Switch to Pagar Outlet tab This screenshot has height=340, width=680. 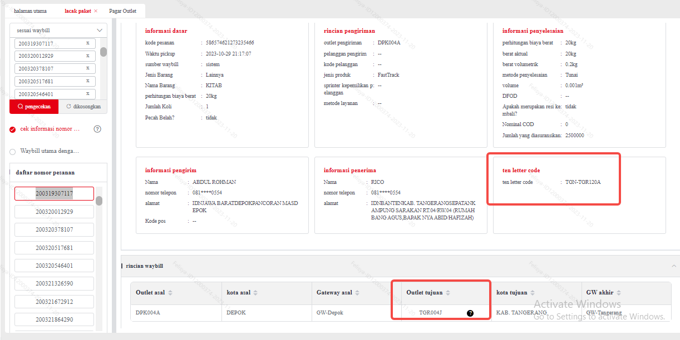click(123, 11)
